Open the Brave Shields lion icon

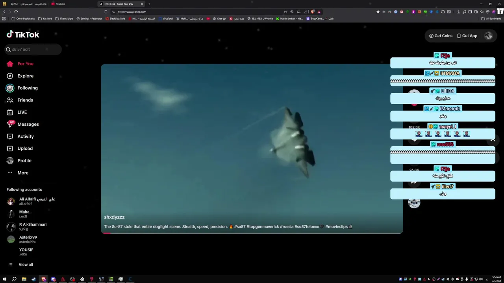tap(313, 12)
